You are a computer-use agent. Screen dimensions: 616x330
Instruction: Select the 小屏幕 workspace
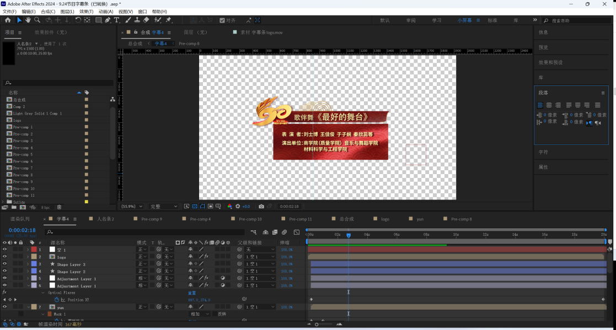click(x=464, y=20)
